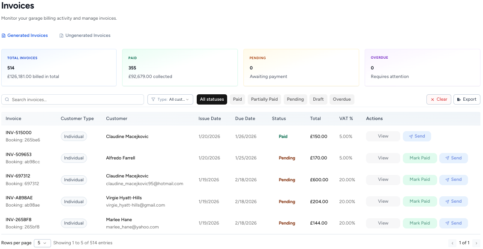This screenshot has height=249, width=483.
Task: Click the red X icon on Clear button
Action: [x=433, y=99]
